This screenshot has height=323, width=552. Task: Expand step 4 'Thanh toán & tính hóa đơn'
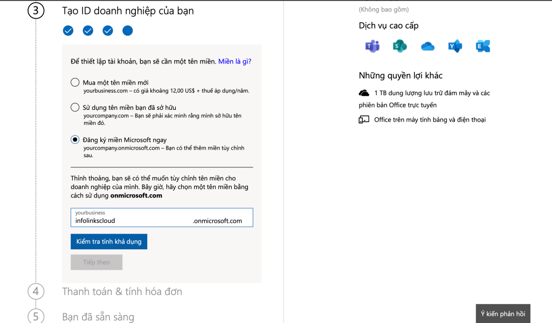(122, 291)
